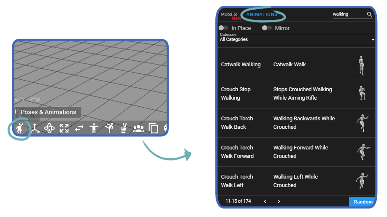Open the All Categories dropdown
Image resolution: width=387 pixels, height=217 pixels.
296,40
